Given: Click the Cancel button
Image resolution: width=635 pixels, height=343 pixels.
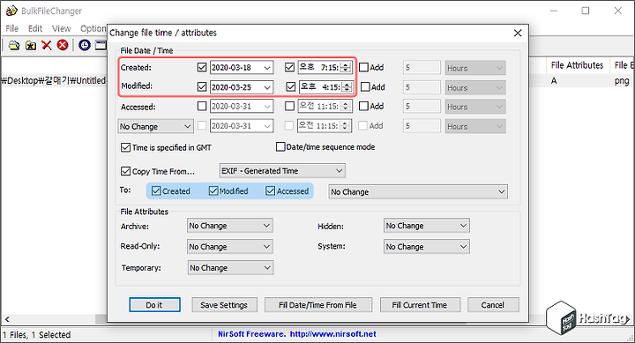Looking at the screenshot, I should (493, 305).
